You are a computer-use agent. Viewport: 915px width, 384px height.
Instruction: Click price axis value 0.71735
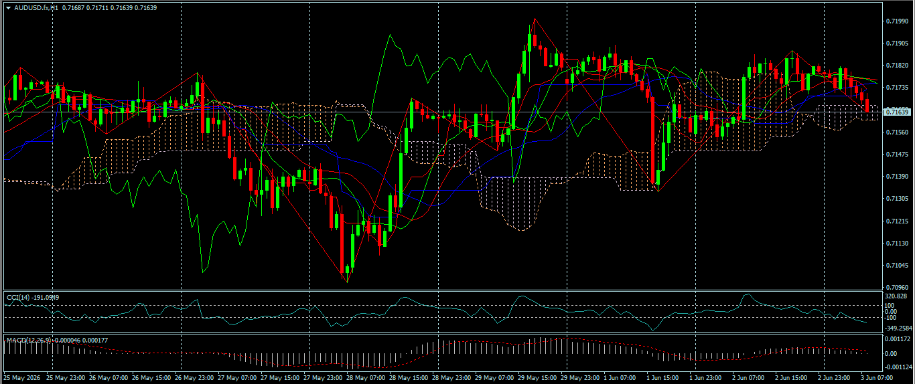pos(897,88)
